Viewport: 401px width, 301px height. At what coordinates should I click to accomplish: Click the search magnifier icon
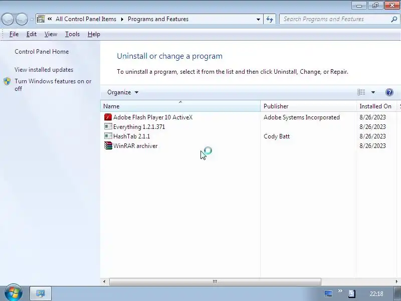[394, 19]
